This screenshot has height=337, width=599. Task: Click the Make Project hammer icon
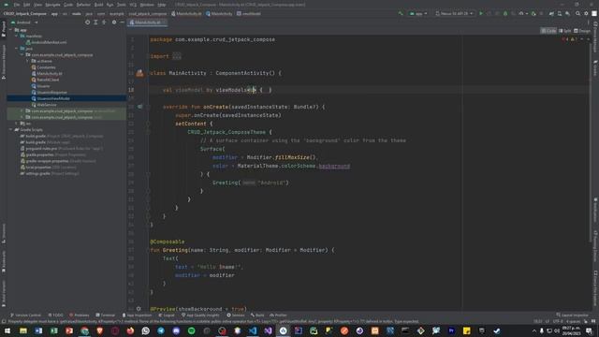[401, 13]
